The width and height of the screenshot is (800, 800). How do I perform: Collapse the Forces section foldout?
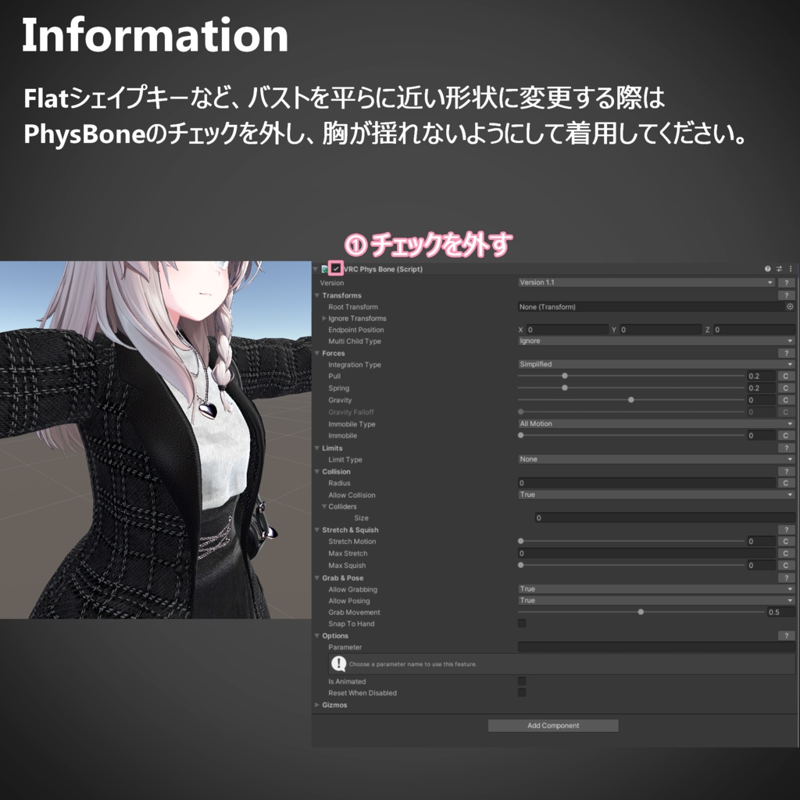[317, 353]
